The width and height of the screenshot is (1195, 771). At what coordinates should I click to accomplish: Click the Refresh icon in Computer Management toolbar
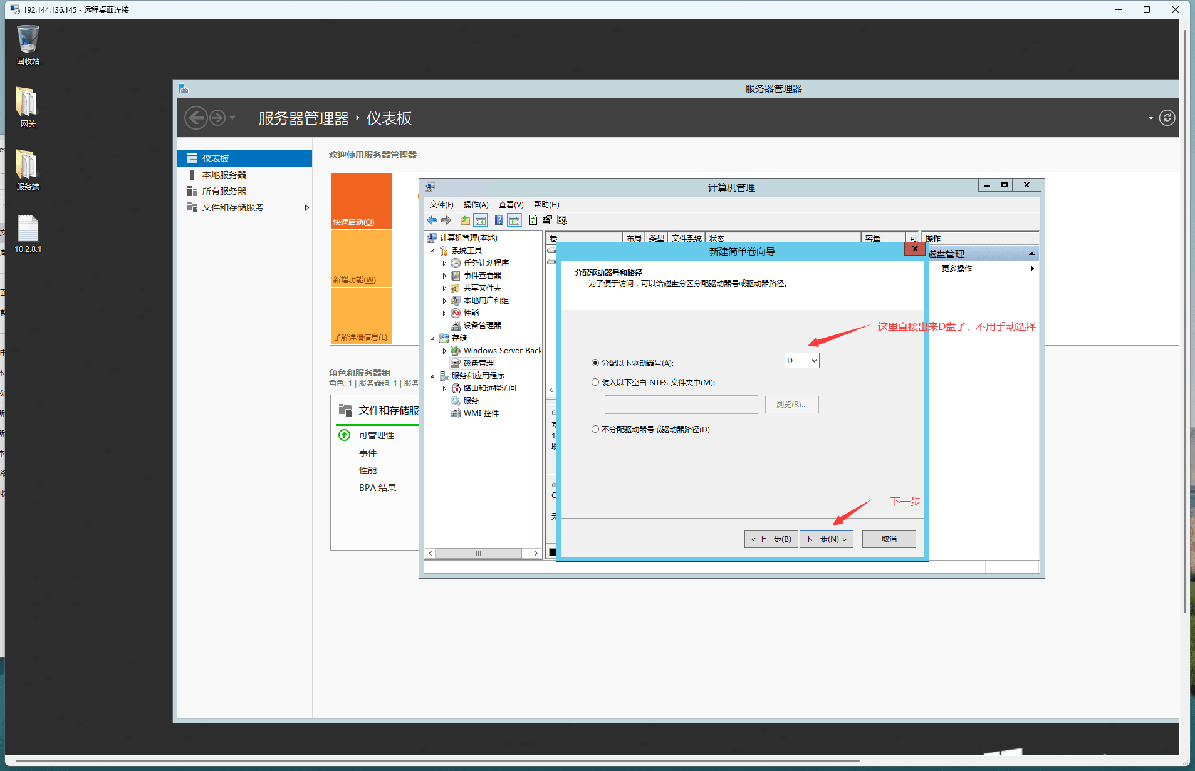533,220
